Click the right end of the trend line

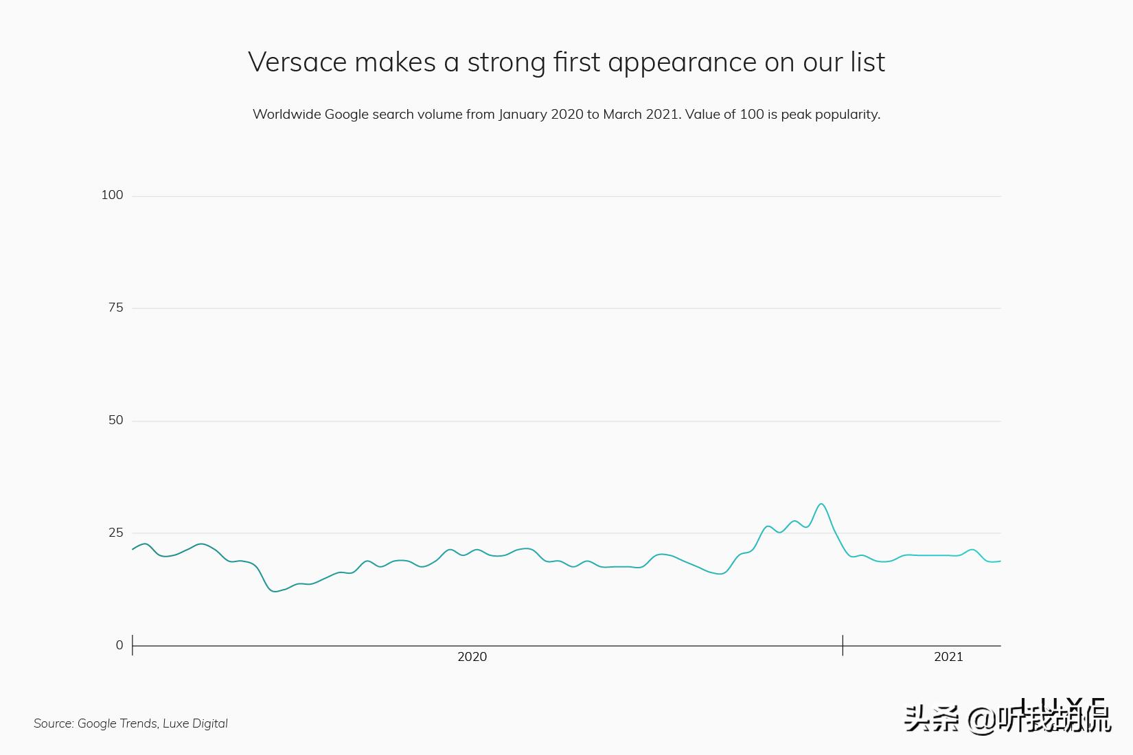click(x=1000, y=561)
